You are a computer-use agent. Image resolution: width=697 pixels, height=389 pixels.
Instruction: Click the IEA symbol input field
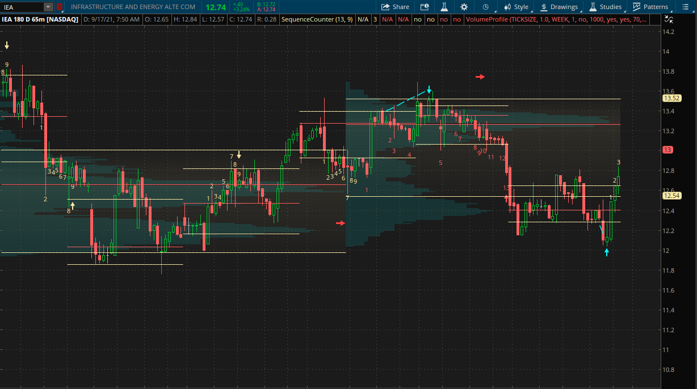[22, 7]
